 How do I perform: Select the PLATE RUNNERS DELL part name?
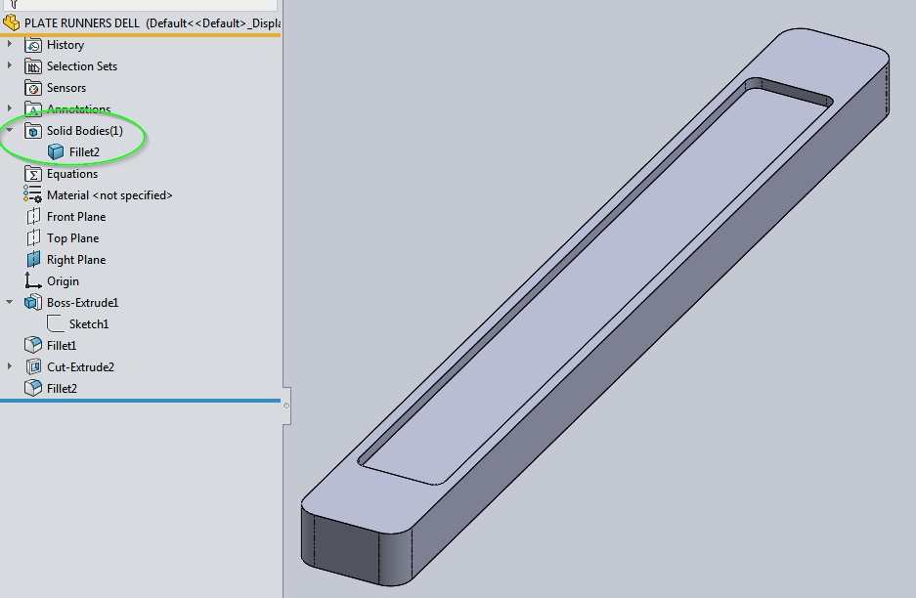click(82, 23)
